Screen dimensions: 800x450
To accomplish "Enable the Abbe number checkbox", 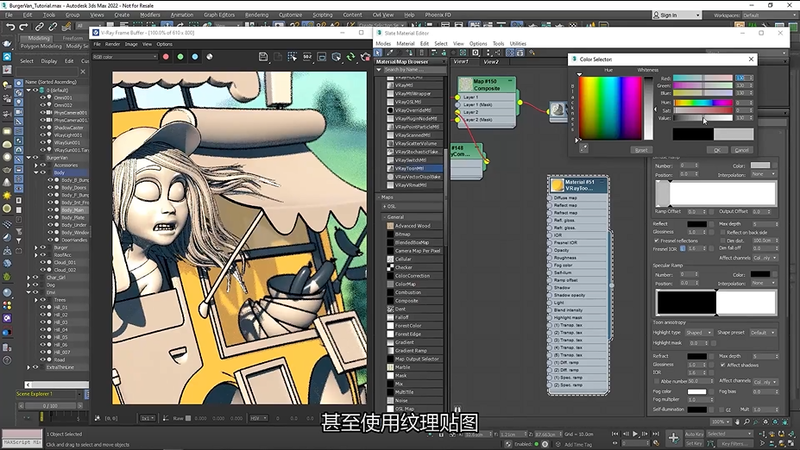I will tap(656, 381).
